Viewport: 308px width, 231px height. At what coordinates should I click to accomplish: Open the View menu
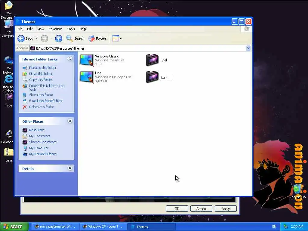click(x=41, y=29)
